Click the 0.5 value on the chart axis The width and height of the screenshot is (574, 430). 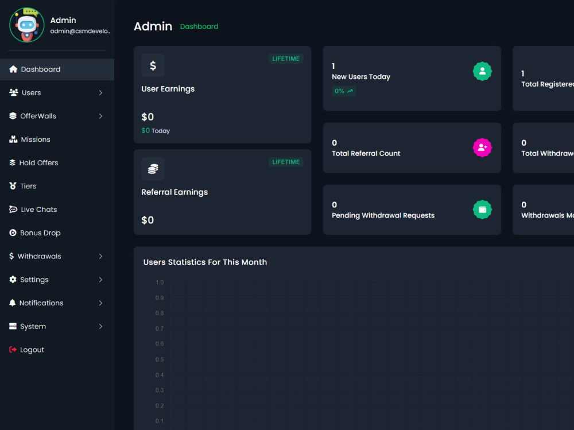point(160,360)
